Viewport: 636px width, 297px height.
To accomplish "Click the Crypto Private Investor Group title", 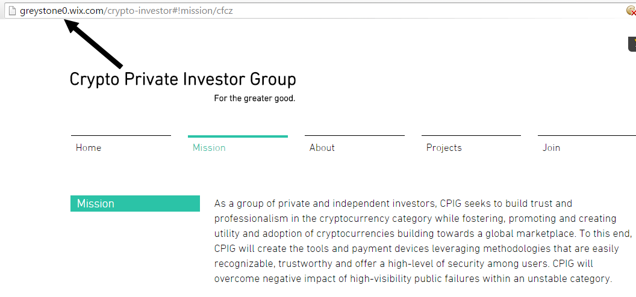I will click(x=182, y=79).
